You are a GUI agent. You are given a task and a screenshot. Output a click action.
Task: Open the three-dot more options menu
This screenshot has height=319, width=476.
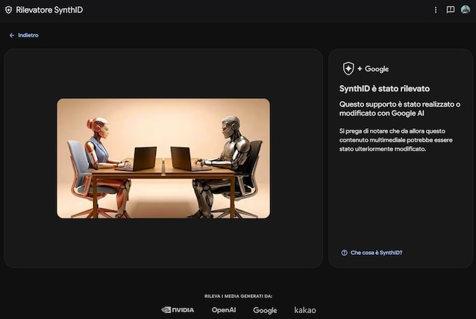coord(436,10)
